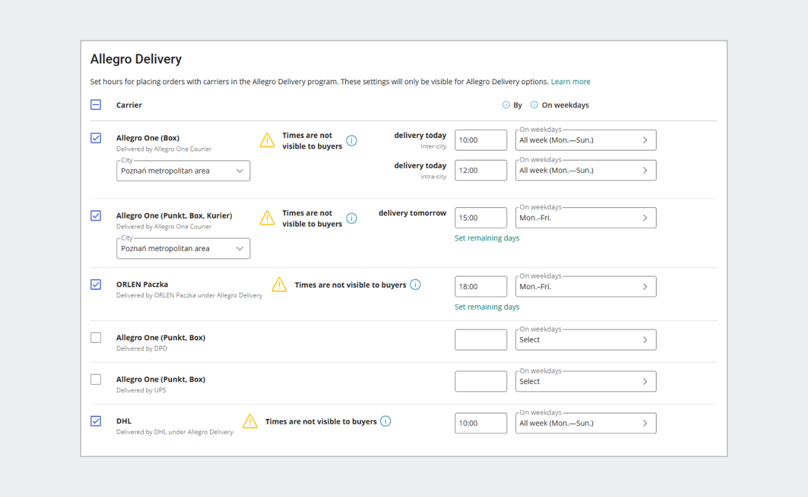Image resolution: width=808 pixels, height=497 pixels.
Task: Open weekdays Select for UPS row
Action: point(586,381)
